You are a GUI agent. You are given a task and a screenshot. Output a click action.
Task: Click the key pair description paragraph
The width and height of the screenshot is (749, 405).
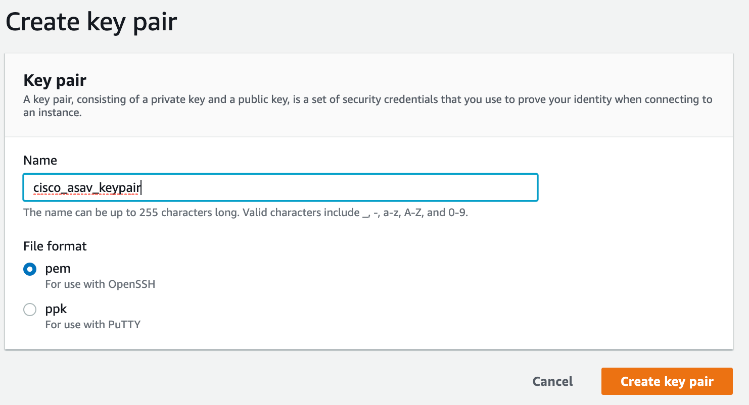point(368,106)
